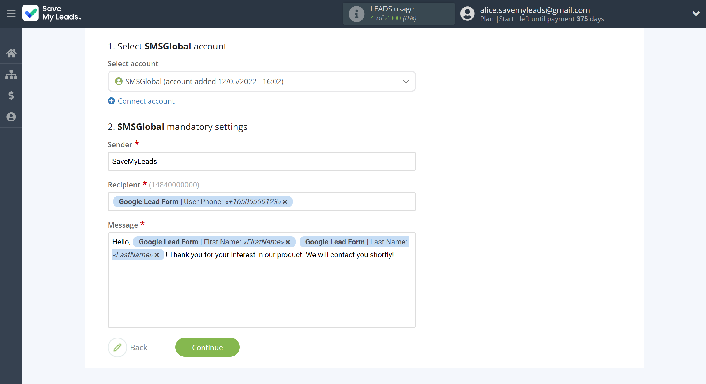Open the profile sidebar icon
Image resolution: width=706 pixels, height=384 pixels.
coord(11,117)
